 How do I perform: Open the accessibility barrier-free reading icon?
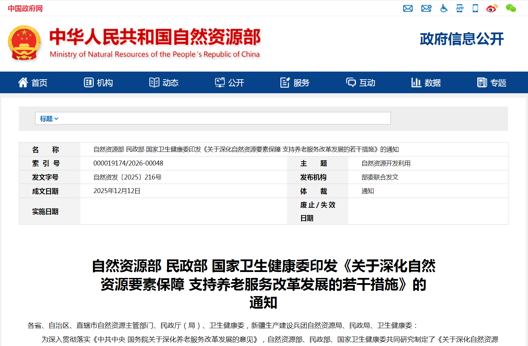[444, 8]
